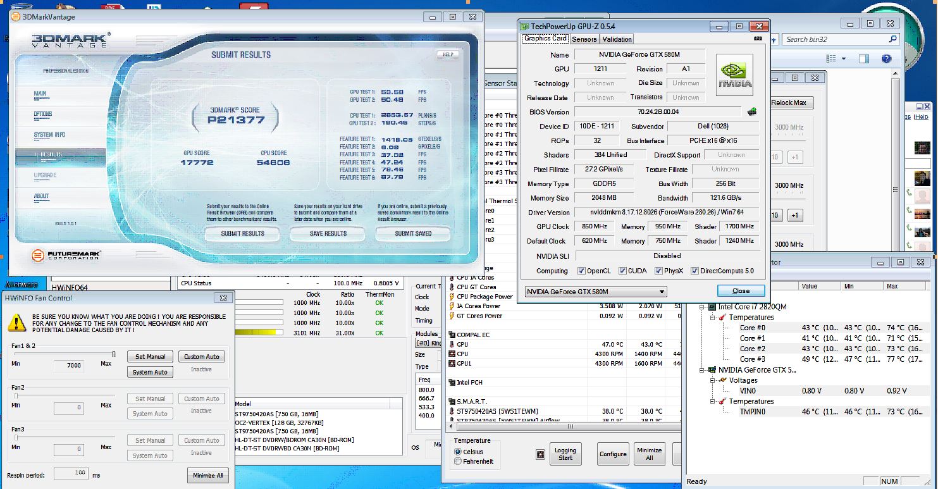
Task: Collapse the Intel Core i7 2820QM tree node
Action: coord(702,307)
